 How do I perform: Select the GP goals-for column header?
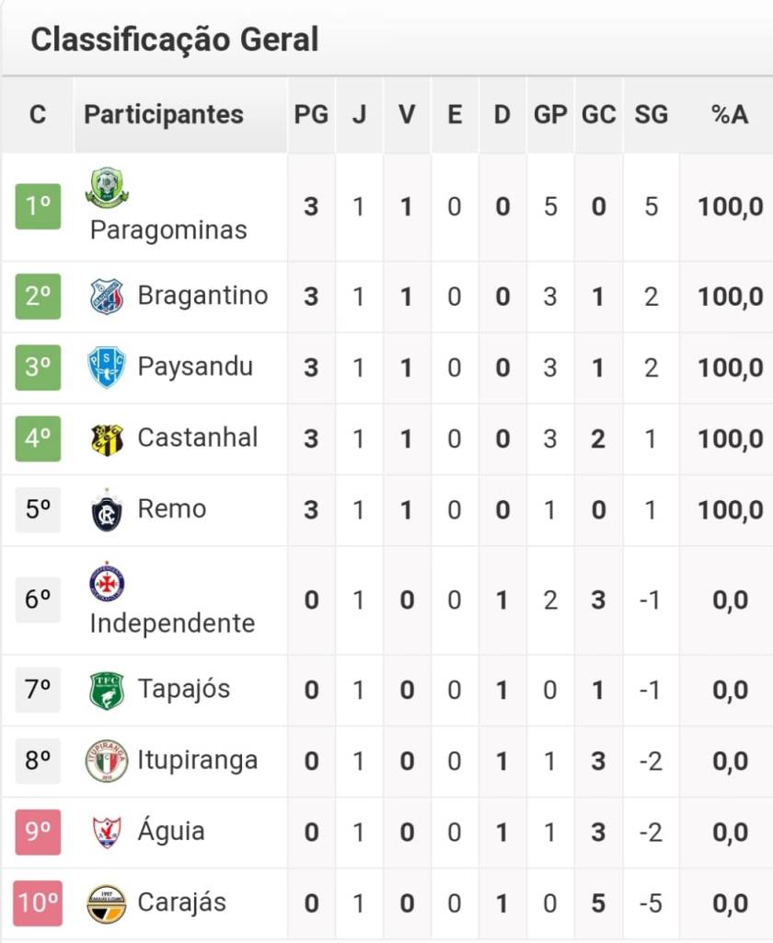click(x=550, y=115)
